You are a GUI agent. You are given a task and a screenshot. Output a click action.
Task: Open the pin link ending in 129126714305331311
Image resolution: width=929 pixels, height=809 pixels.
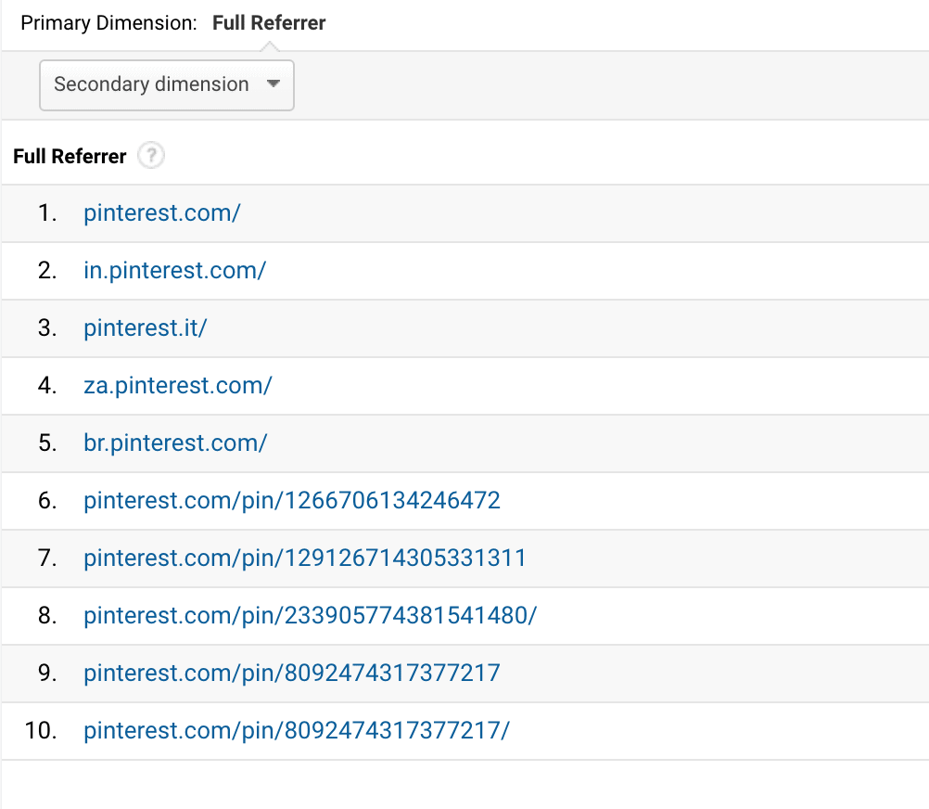coord(304,558)
